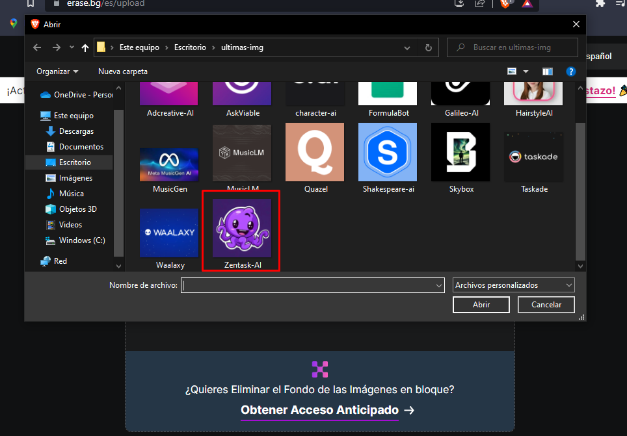Screen dimensions: 627x436
Task: Close the Abrir dialog
Action: point(576,25)
